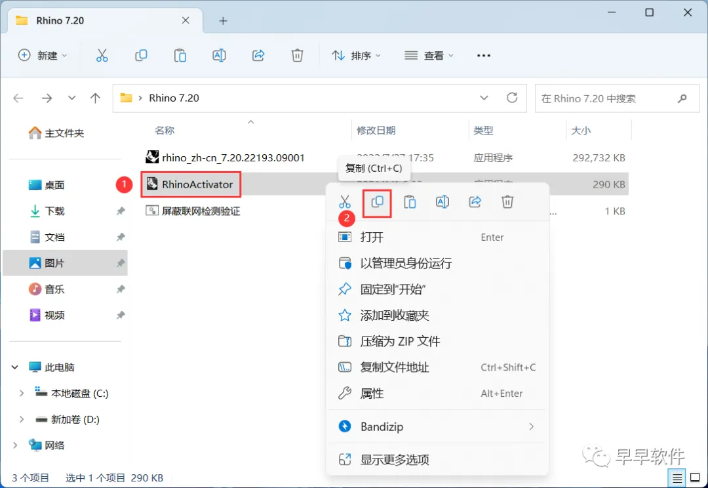Open the Bandizip submenu
Screen dimensions: 708x488
coord(437,426)
